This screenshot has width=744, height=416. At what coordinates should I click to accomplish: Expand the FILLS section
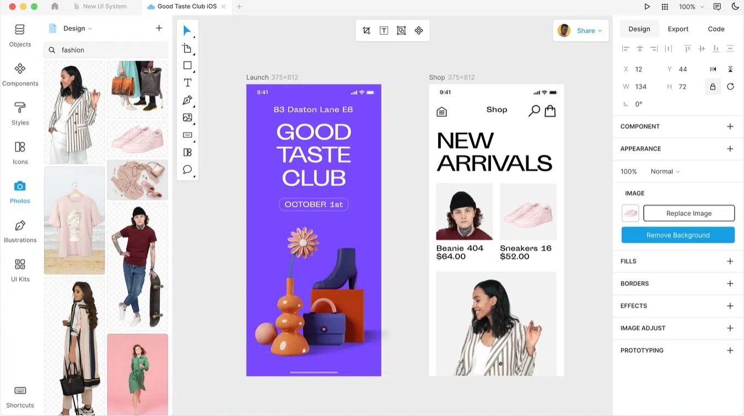click(x=730, y=261)
